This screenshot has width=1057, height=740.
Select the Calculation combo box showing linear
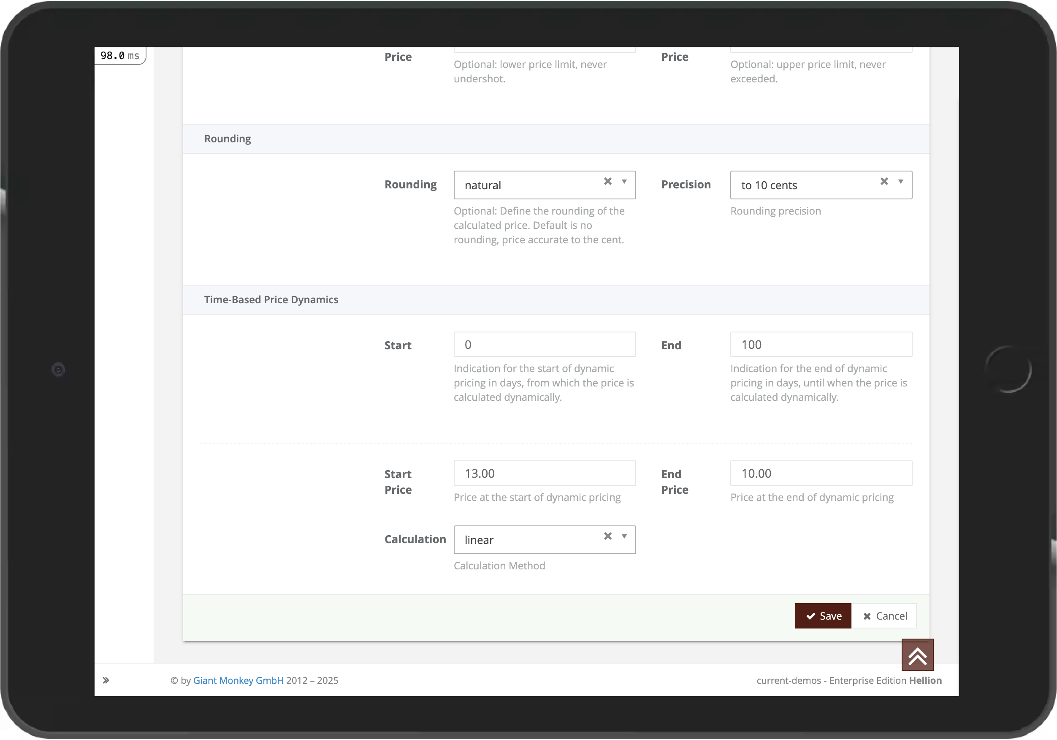point(545,540)
